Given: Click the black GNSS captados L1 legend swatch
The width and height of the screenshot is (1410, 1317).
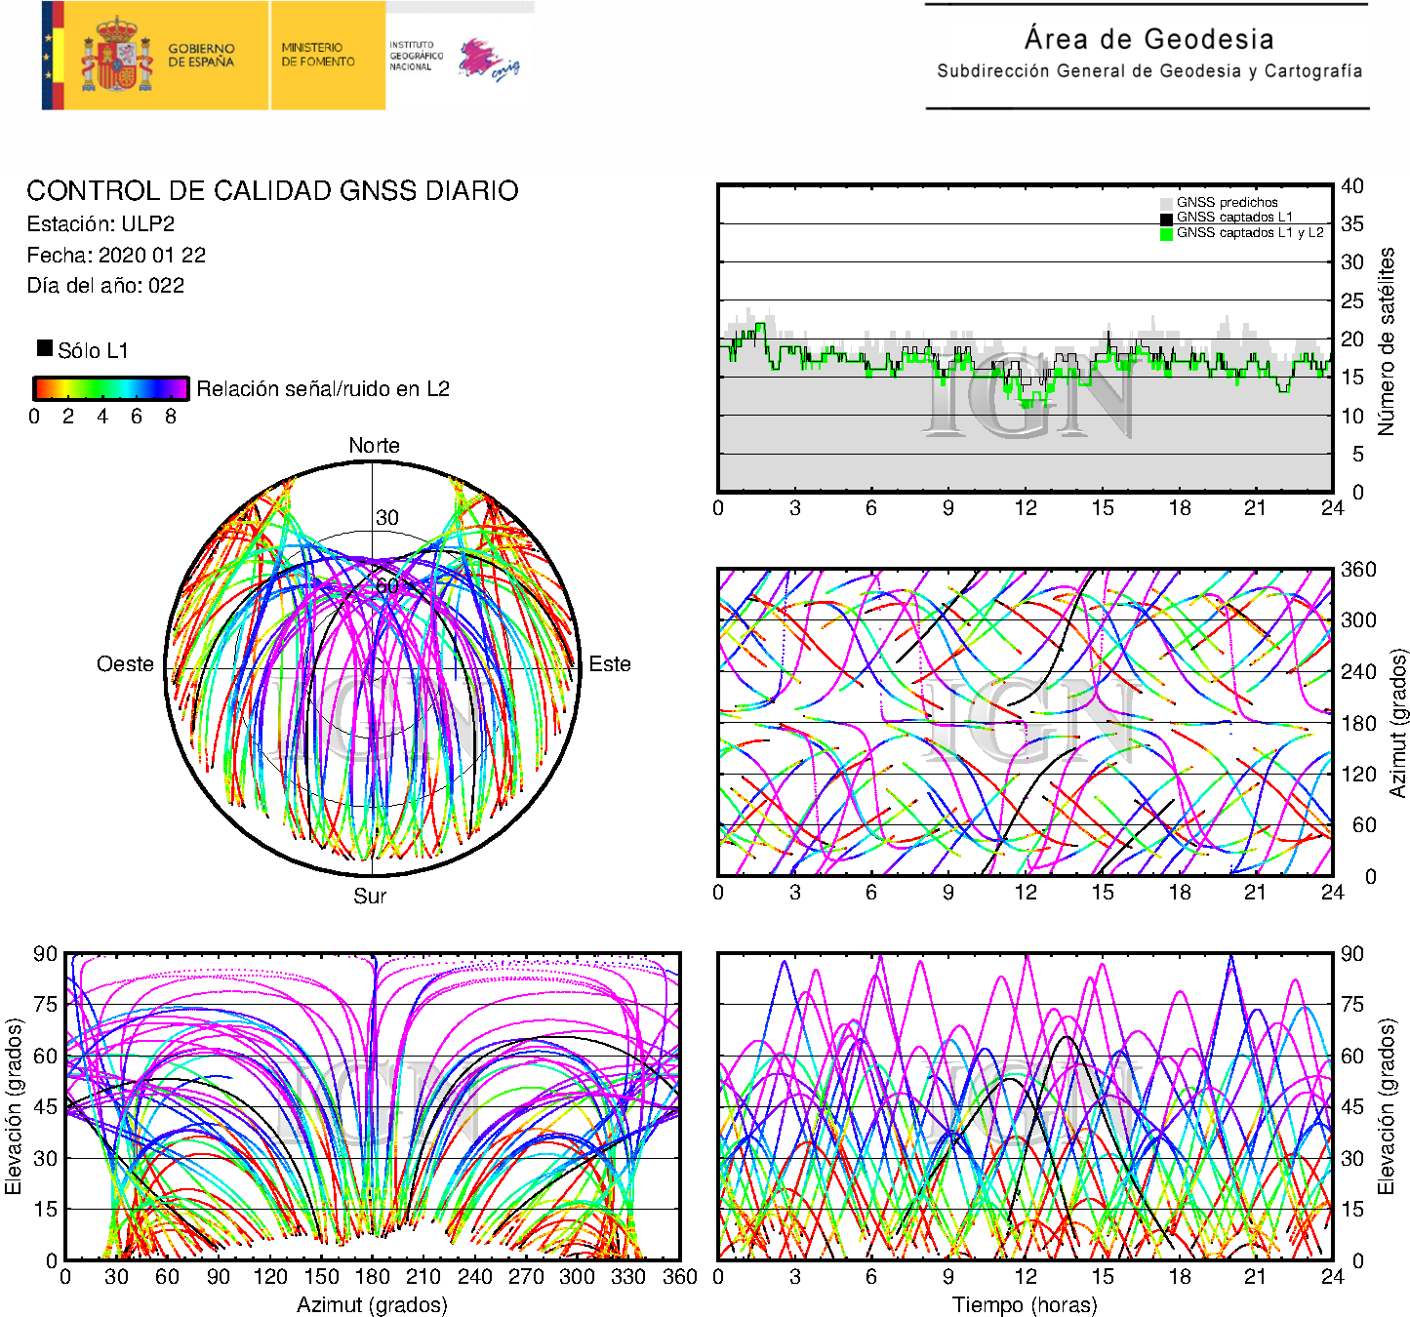Looking at the screenshot, I should point(1166,219).
